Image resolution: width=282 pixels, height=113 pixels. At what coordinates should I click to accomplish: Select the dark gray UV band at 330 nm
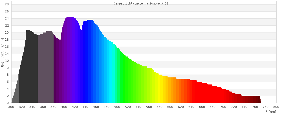point(28,71)
